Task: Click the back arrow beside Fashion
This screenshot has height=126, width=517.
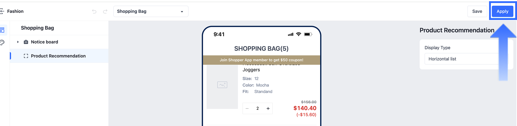Action: pos(2,11)
